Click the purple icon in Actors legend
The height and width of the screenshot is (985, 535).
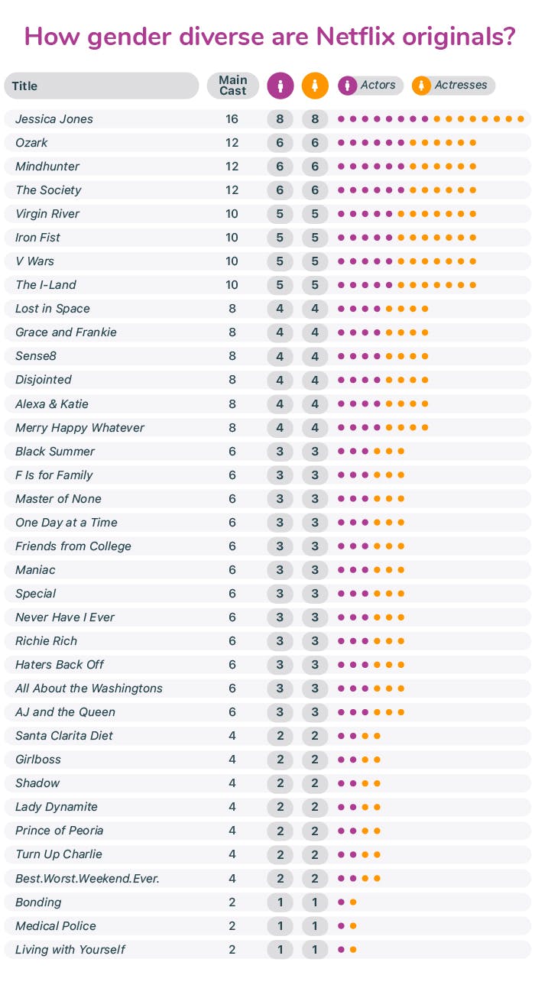pyautogui.click(x=348, y=86)
